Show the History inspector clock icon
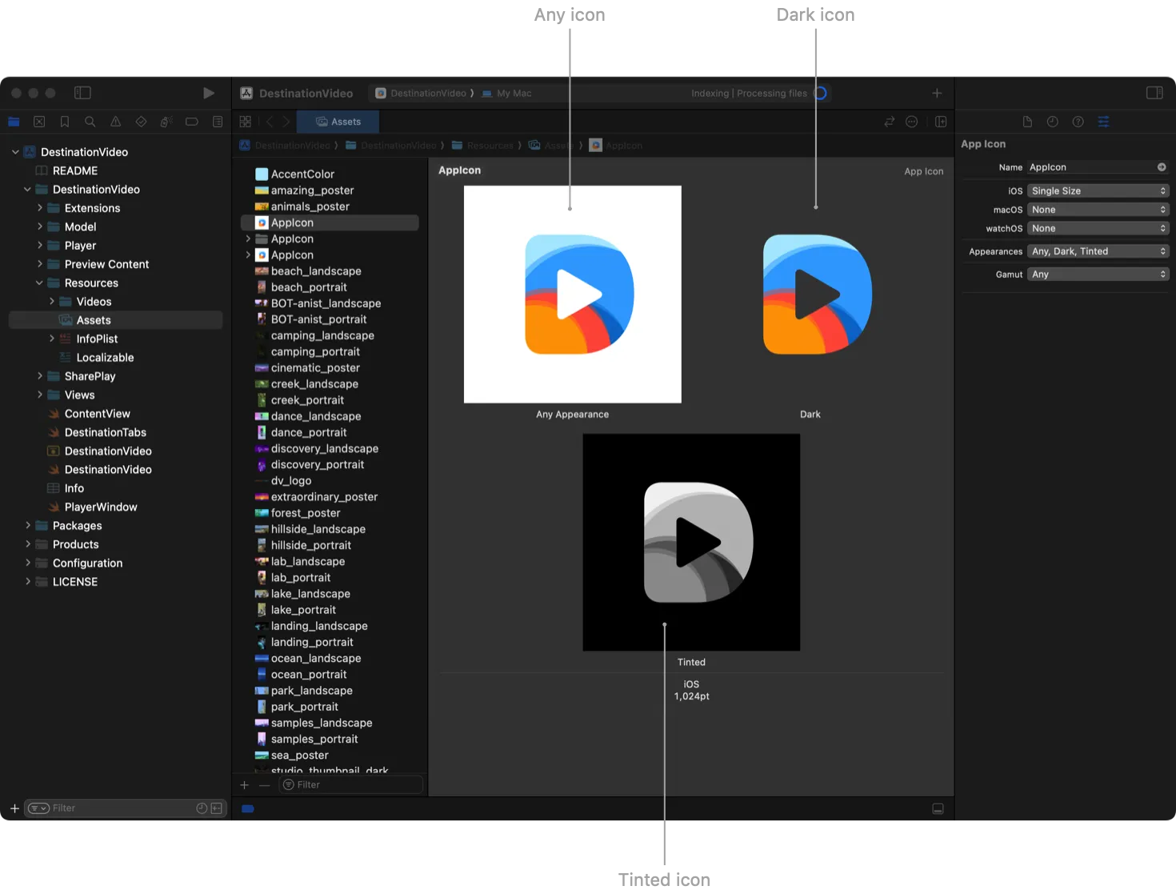The image size is (1176, 894). (x=1052, y=122)
